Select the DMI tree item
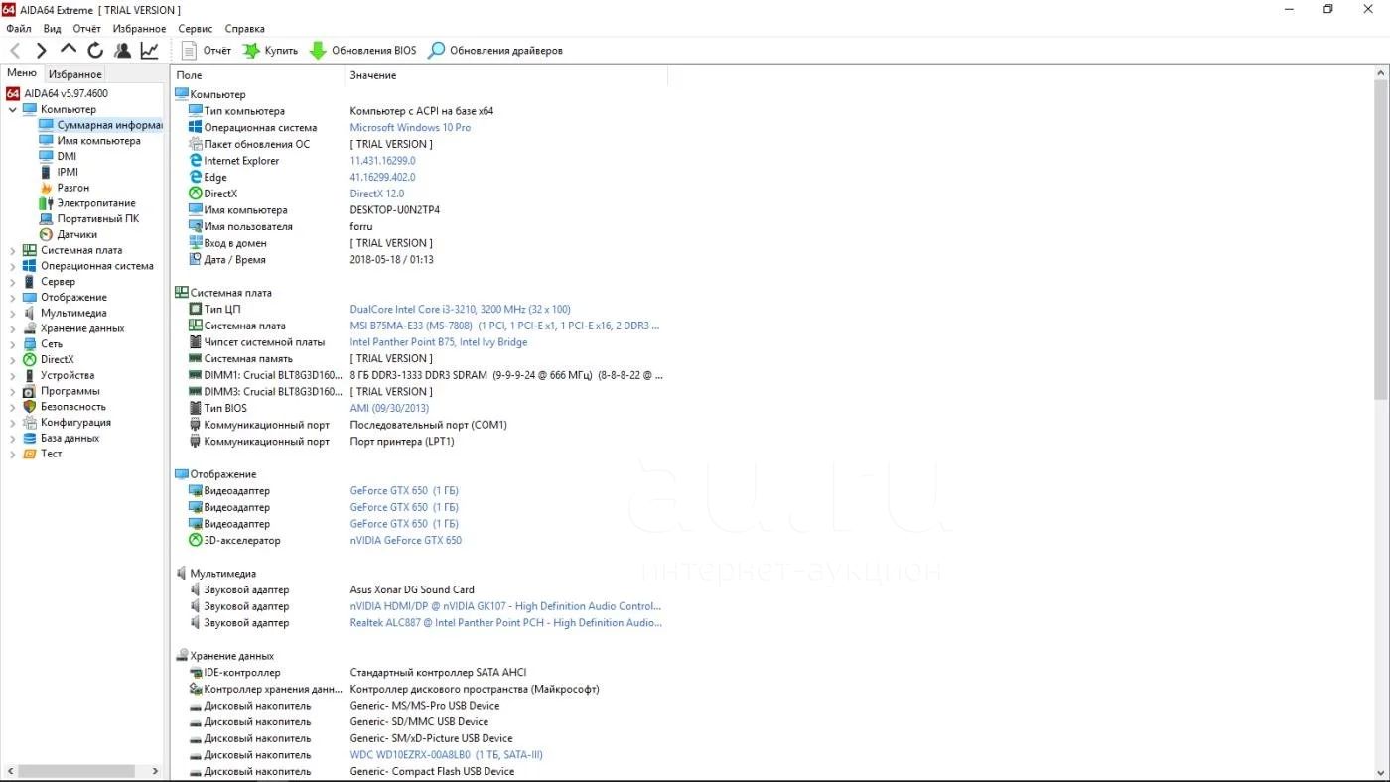The width and height of the screenshot is (1390, 782). coord(67,156)
